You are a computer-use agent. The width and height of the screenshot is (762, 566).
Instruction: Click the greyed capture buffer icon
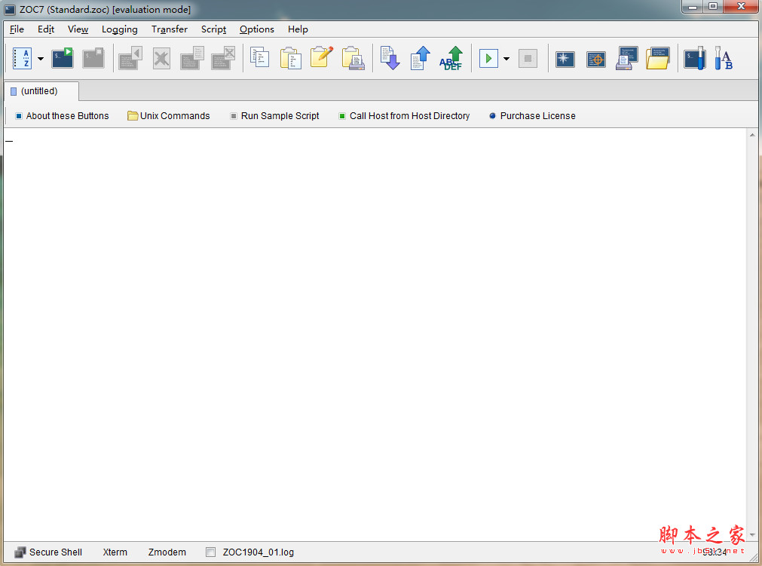192,58
